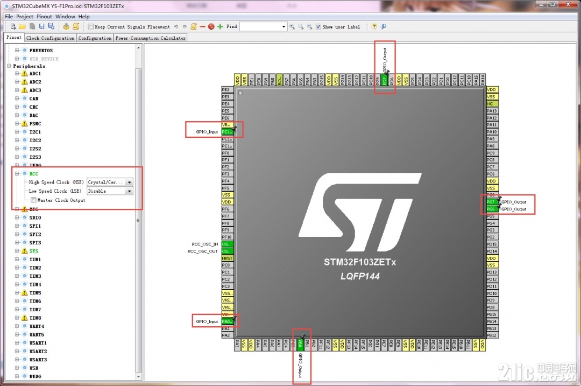Viewport: 581px width, 386px height.
Task: Expand the TIM1 peripheral node
Action: point(17,259)
